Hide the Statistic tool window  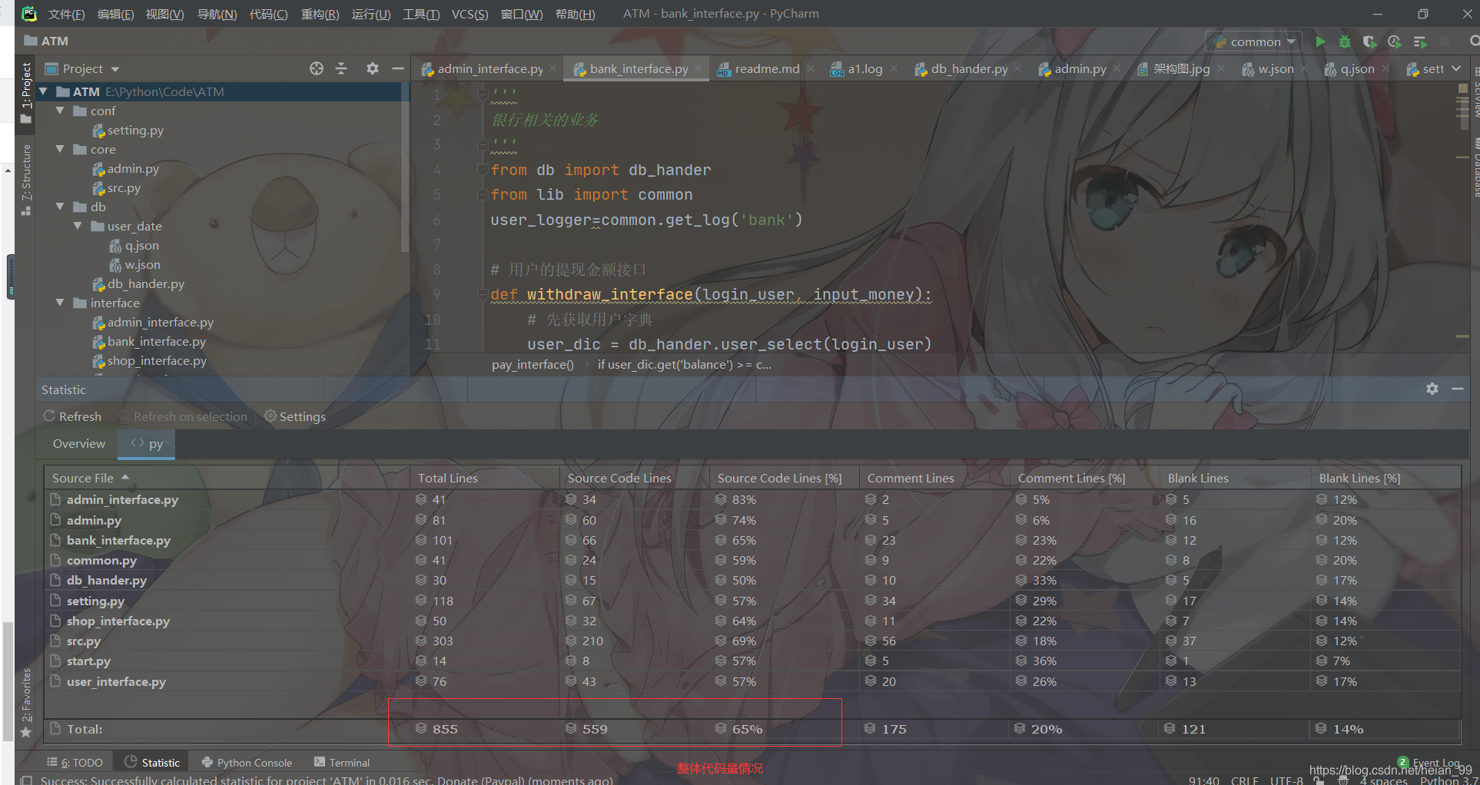tap(1457, 389)
